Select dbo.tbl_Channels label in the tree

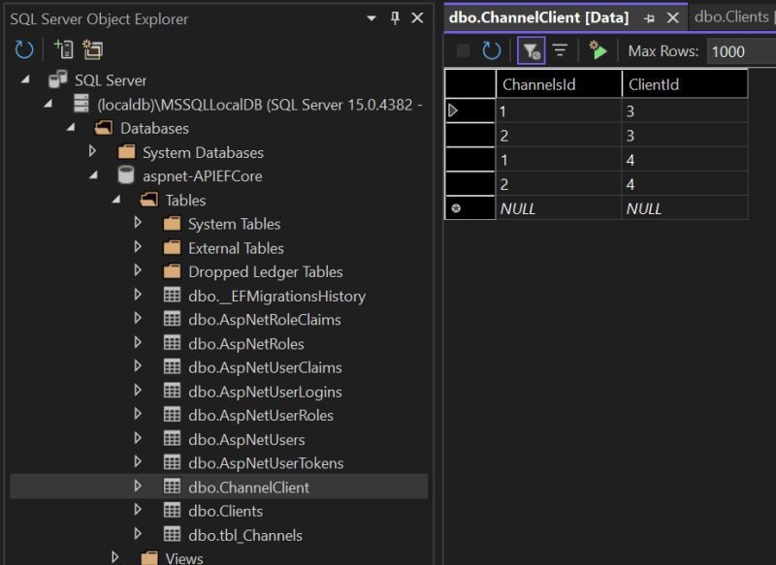(x=245, y=535)
